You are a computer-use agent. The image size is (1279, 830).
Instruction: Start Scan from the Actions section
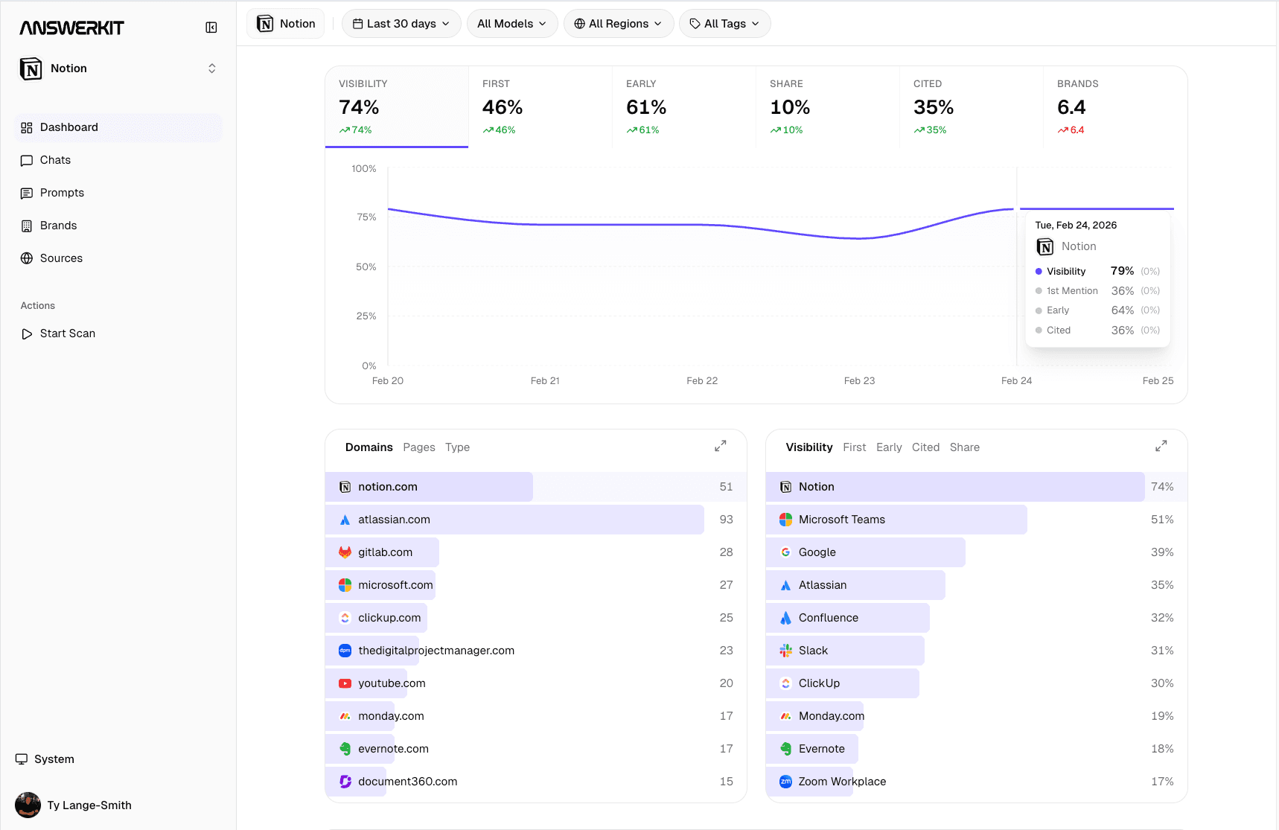pyautogui.click(x=66, y=333)
